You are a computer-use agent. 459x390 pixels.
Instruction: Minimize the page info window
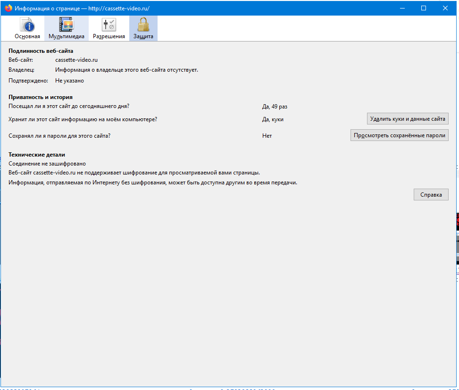(402, 8)
